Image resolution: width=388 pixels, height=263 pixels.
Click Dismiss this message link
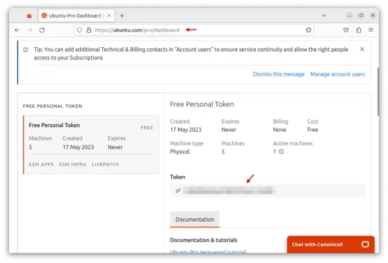[x=279, y=74]
